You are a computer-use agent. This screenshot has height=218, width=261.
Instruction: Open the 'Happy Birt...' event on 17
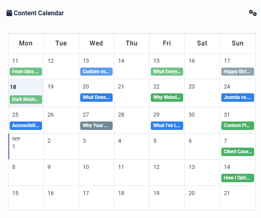point(237,72)
